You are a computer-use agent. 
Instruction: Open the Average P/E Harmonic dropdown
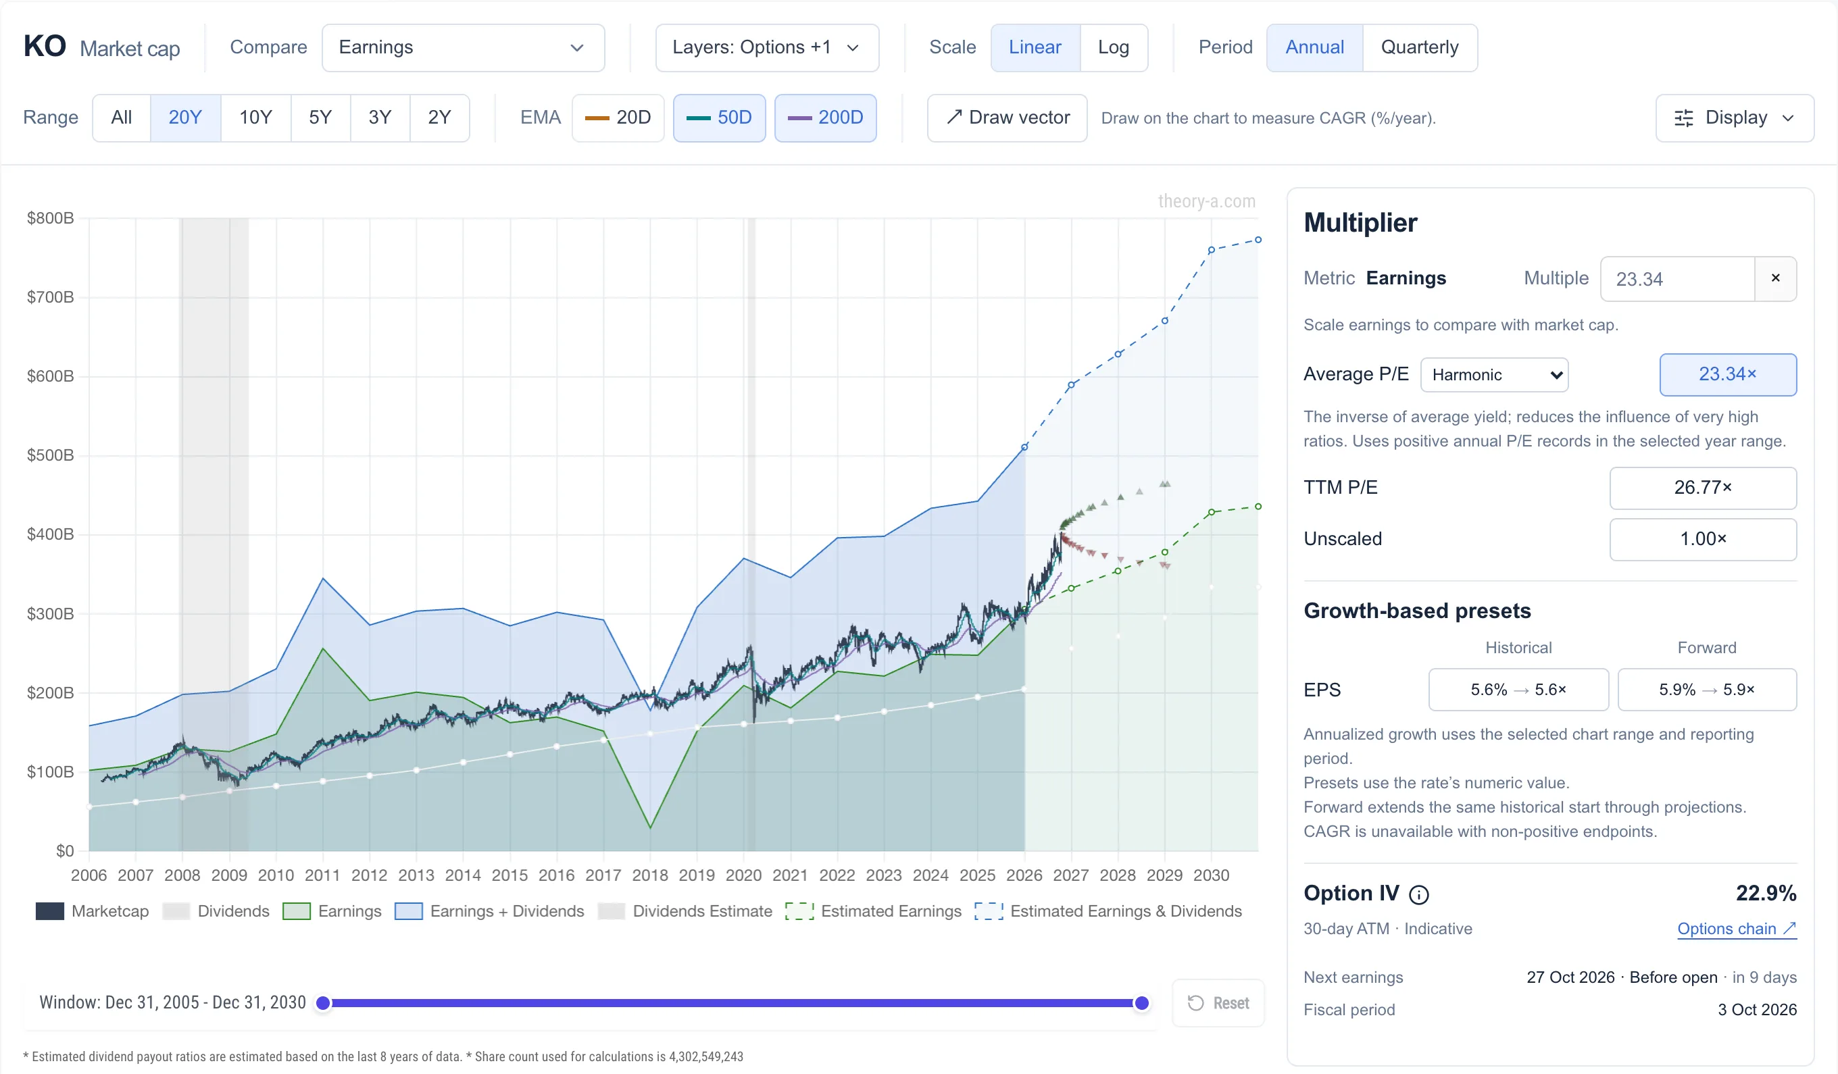[1495, 375]
